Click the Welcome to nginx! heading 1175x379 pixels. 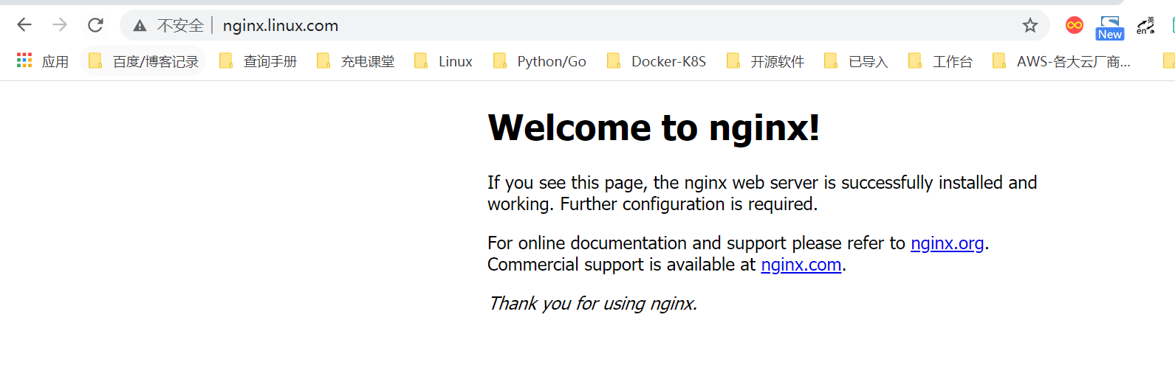[654, 128]
